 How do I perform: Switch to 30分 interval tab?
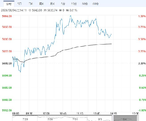pos(85,4)
